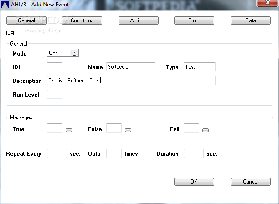Click the AHL/3 title bar app icon
Screen dimensions: 279x204
tap(5, 5)
